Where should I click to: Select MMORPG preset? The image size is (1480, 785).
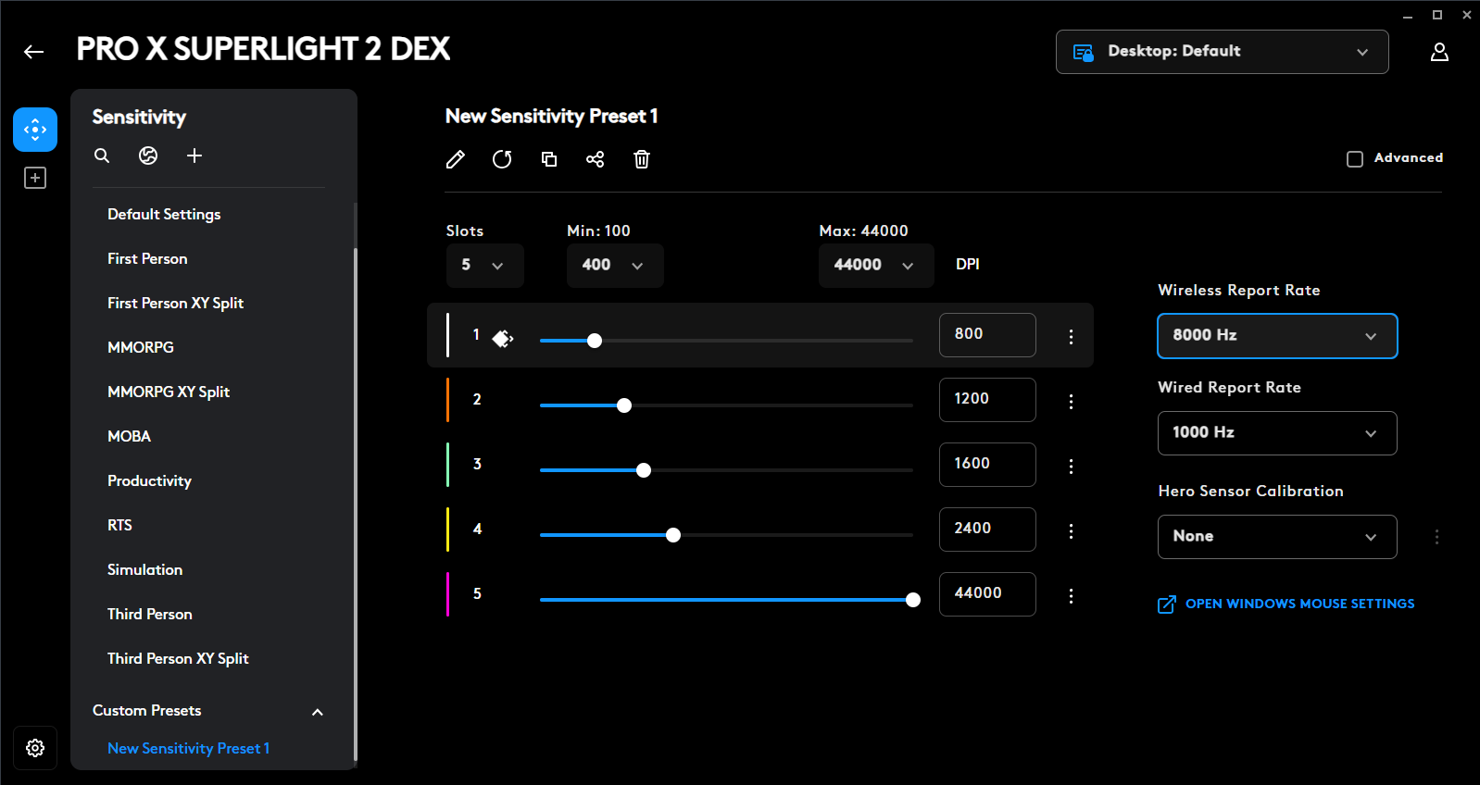[x=141, y=347]
